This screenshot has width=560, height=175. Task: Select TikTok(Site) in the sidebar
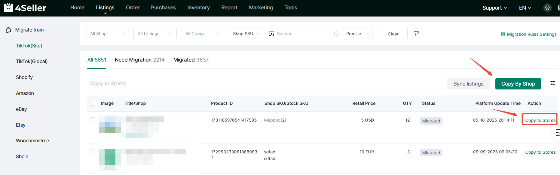29,46
